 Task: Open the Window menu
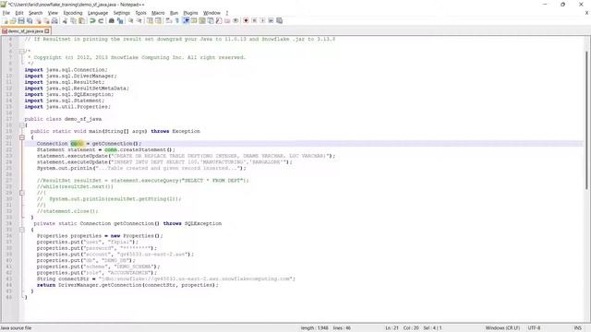point(211,13)
